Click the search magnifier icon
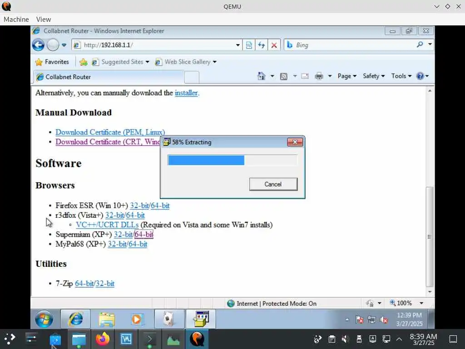Image resolution: width=465 pixels, height=349 pixels. [x=420, y=45]
